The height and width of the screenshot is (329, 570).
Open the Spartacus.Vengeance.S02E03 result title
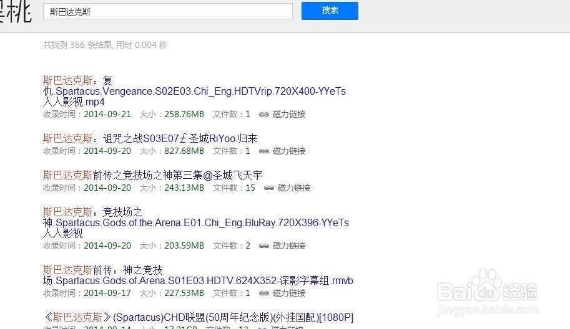click(x=194, y=91)
